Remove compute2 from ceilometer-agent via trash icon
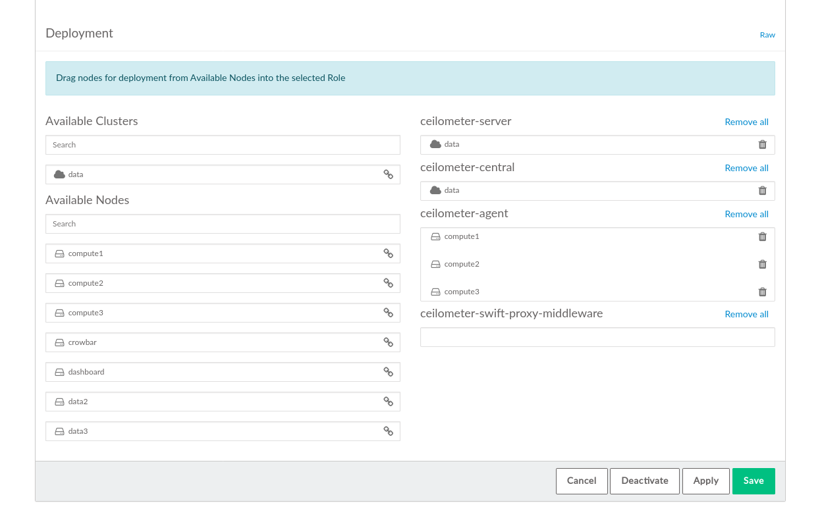Viewport: 822px width, 526px height. click(x=762, y=265)
